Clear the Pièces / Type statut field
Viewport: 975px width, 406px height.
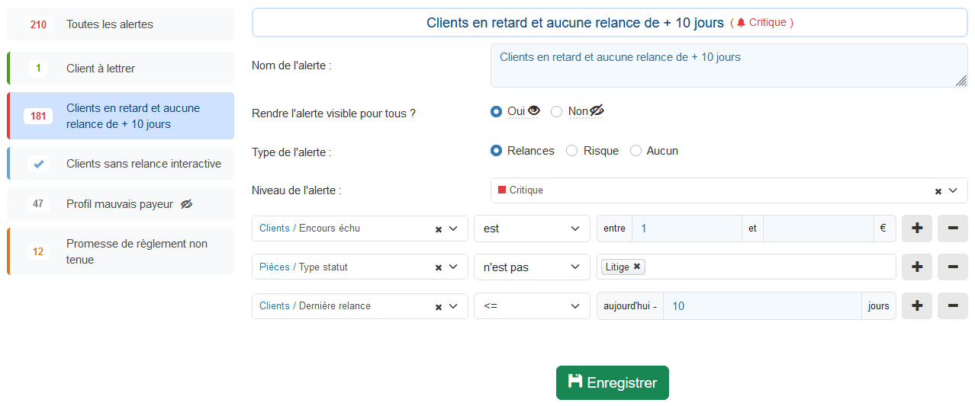[439, 267]
